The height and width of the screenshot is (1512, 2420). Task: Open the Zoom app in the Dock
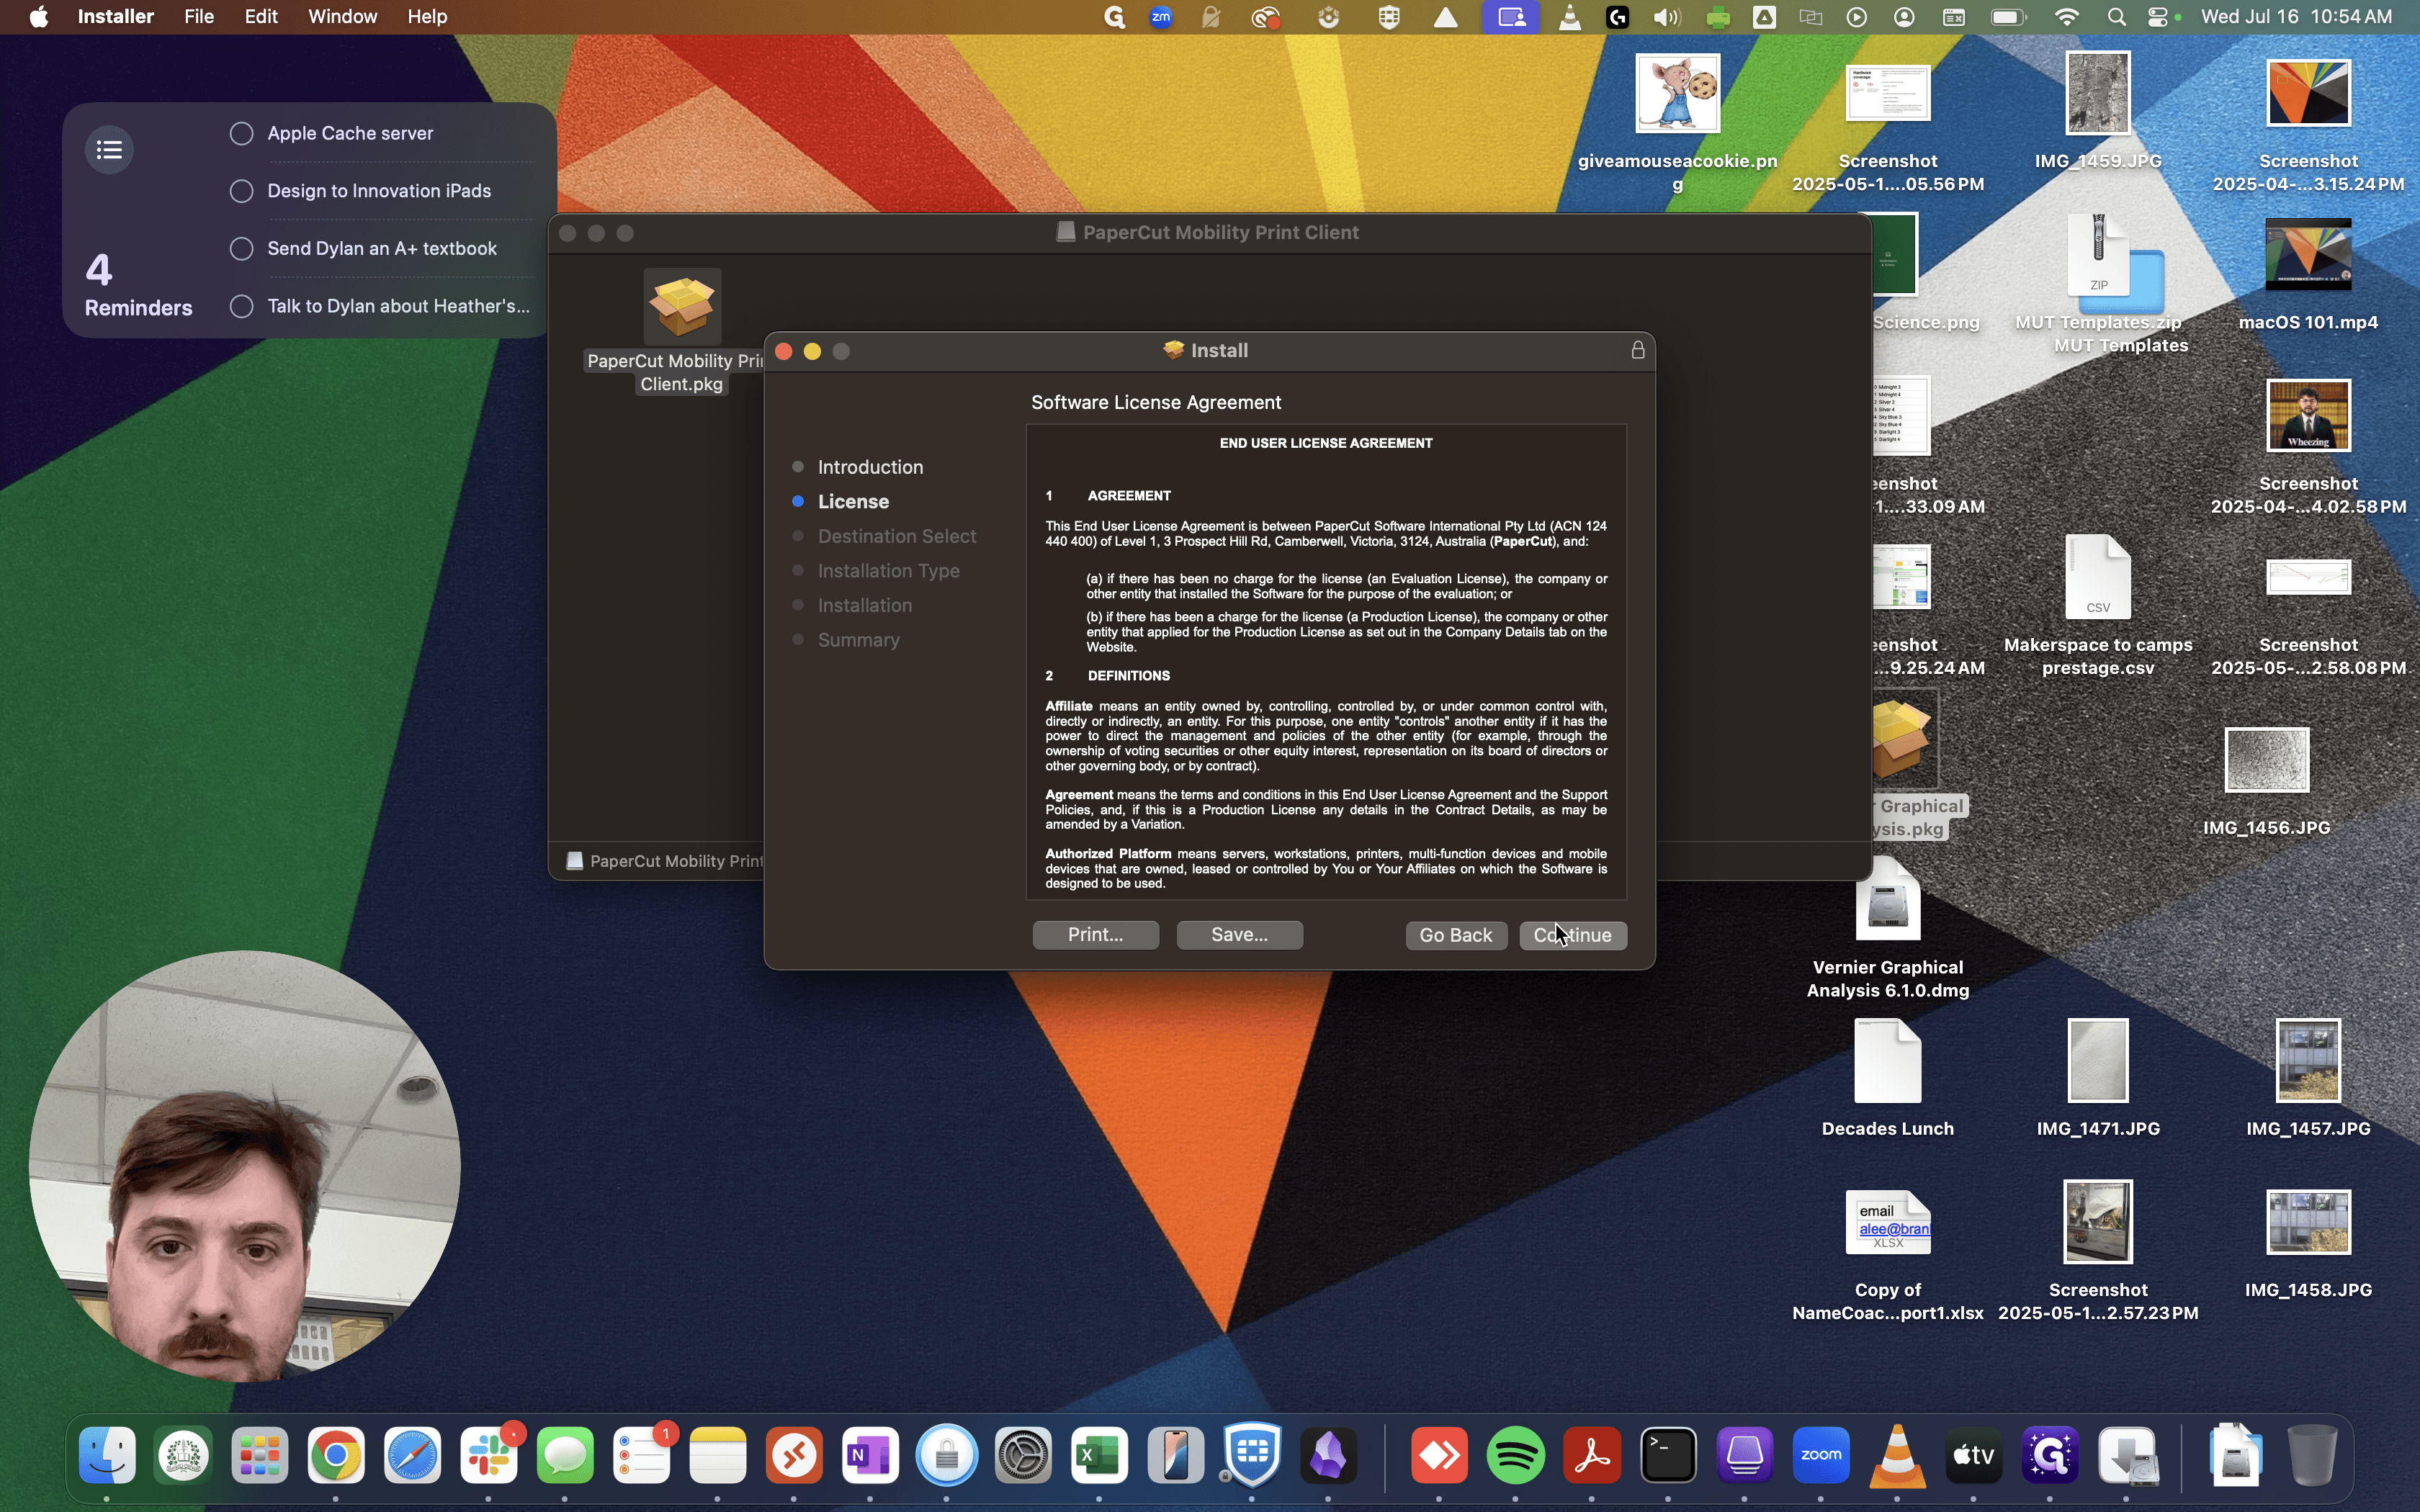(x=1822, y=1455)
